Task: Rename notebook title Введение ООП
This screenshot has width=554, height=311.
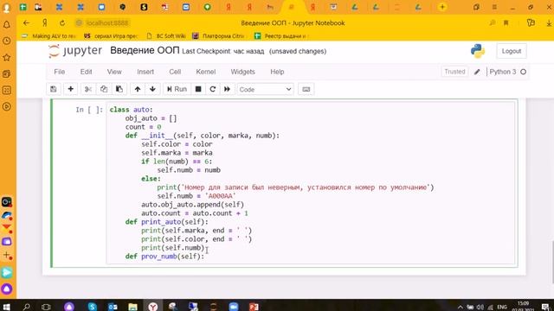Action: (x=145, y=50)
